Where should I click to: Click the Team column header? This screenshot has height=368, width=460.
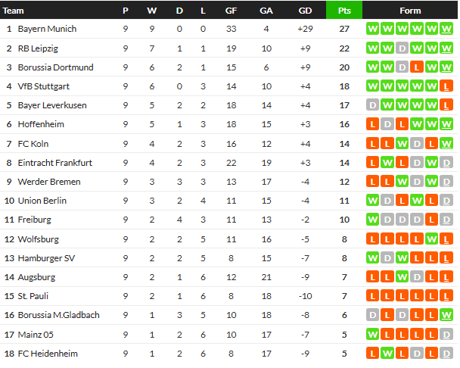tap(14, 11)
